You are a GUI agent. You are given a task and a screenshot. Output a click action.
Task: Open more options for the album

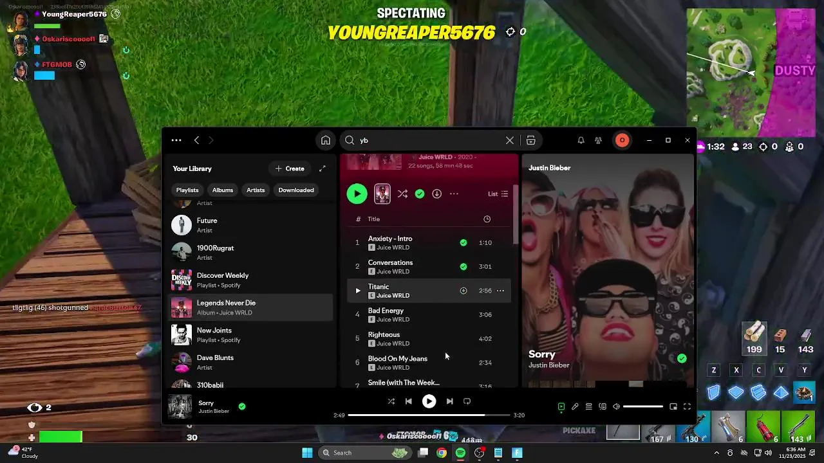(454, 194)
